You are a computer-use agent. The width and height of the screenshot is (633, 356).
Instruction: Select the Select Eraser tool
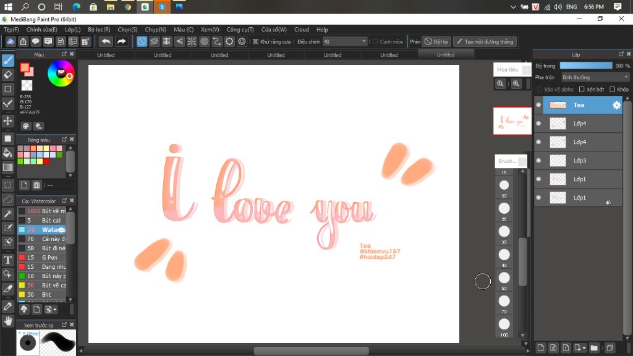(7, 242)
